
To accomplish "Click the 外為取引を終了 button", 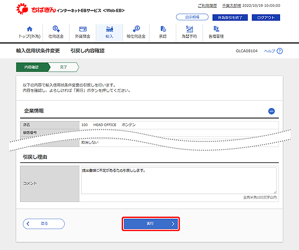I will click(x=230, y=17).
